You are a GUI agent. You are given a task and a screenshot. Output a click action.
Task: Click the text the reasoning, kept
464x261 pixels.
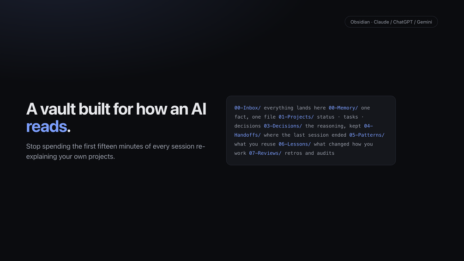333,126
